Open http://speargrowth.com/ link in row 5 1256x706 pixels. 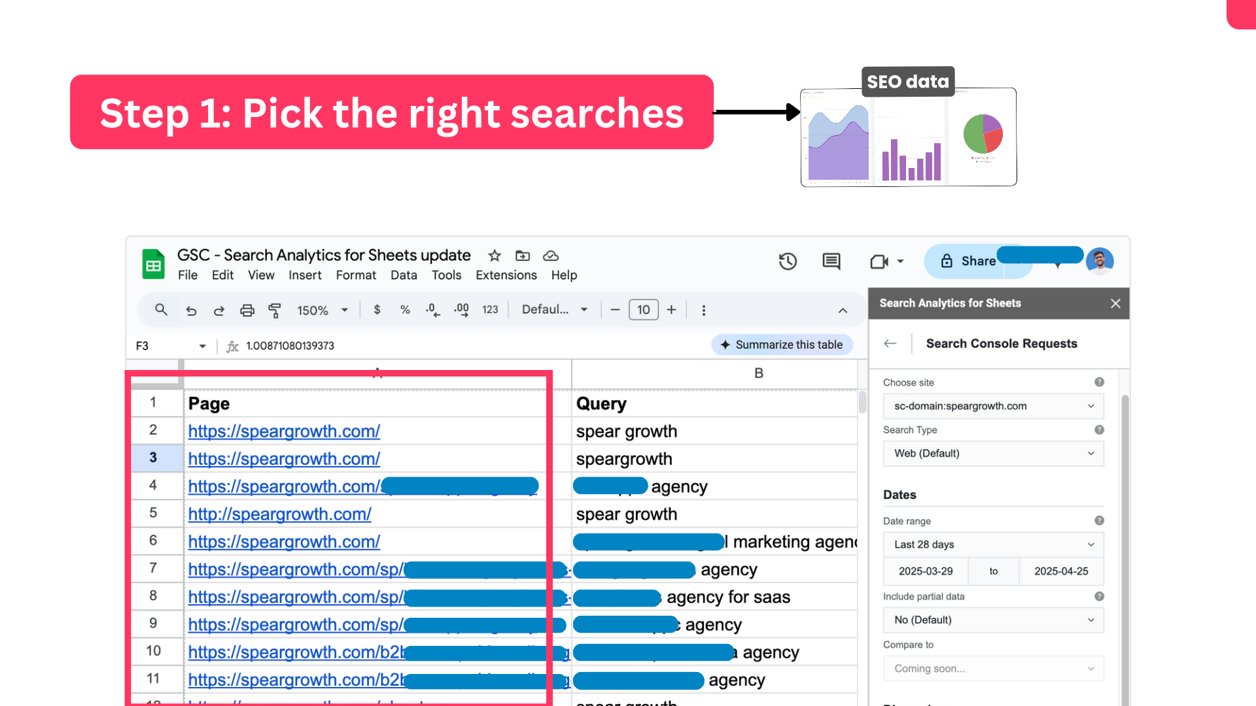pos(279,514)
